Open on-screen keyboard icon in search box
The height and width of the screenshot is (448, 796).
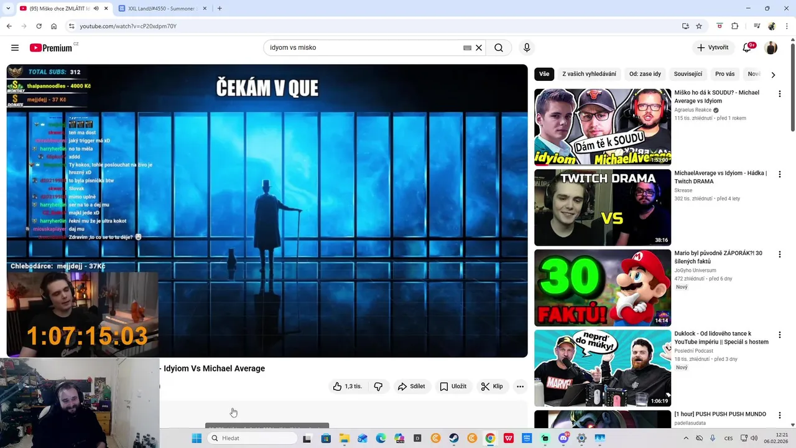tap(467, 48)
